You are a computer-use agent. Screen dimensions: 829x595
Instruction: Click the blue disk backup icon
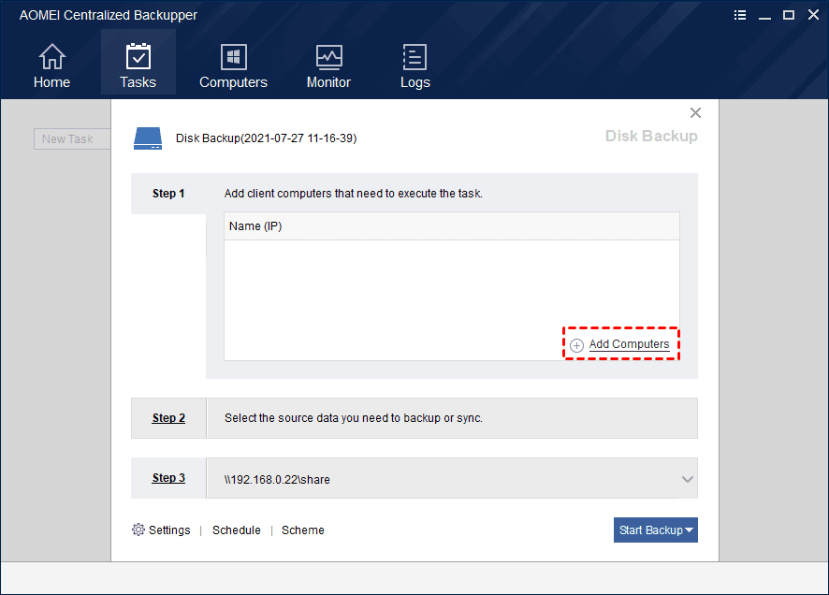click(148, 138)
